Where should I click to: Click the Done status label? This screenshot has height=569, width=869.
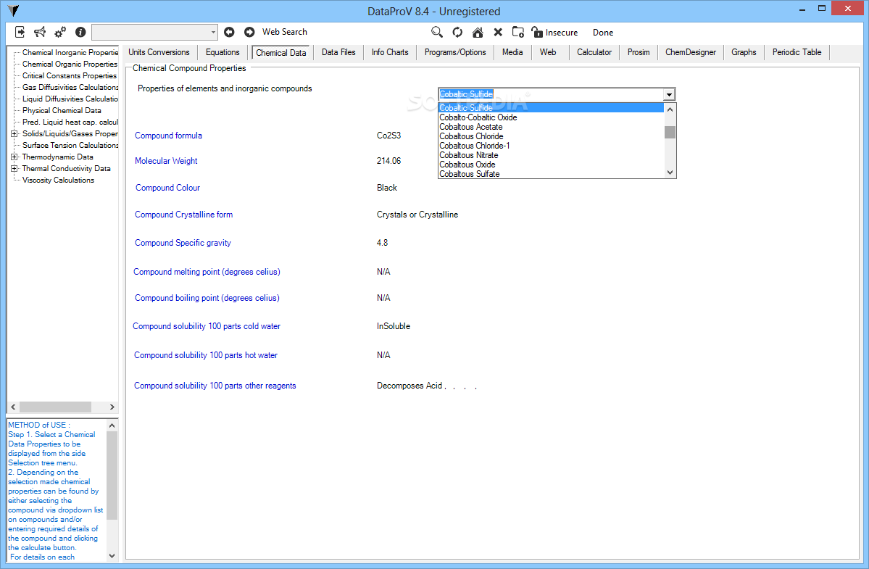point(603,33)
